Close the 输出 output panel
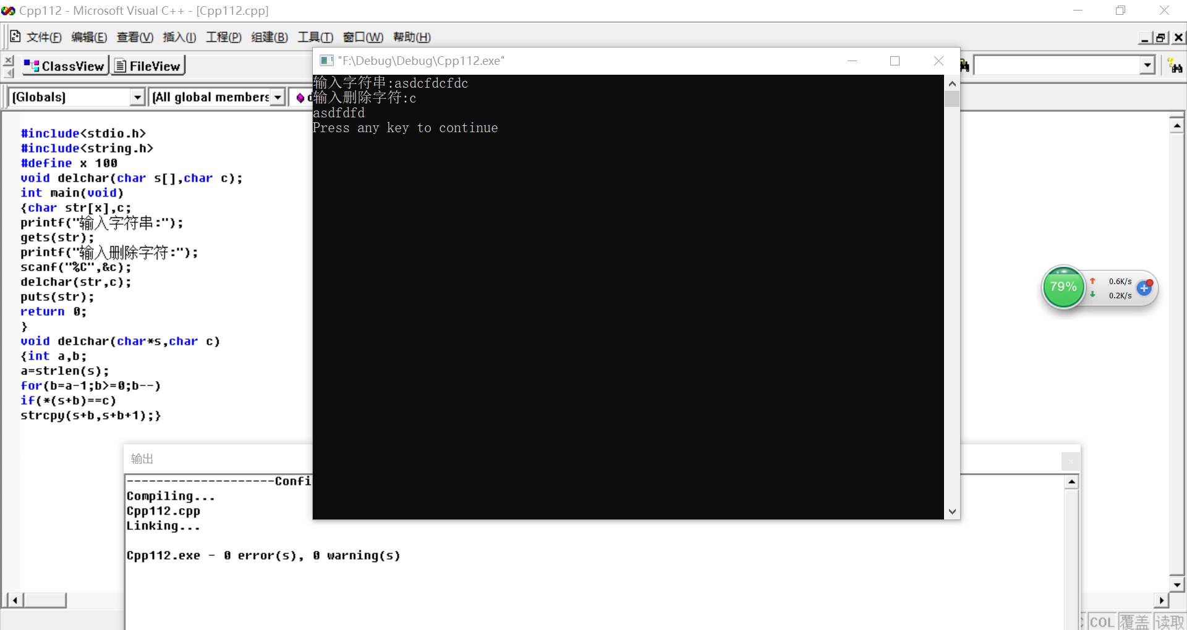This screenshot has height=630, width=1187. [x=1071, y=461]
